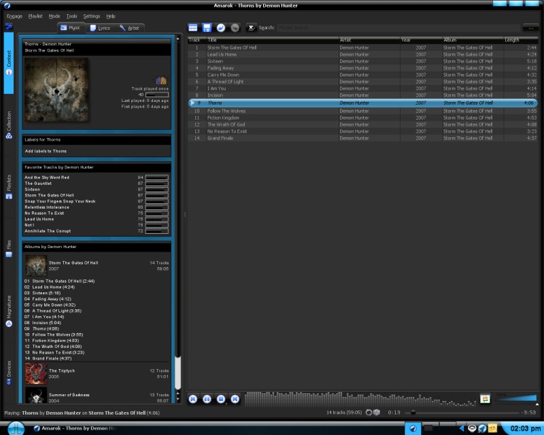Click the analyzer visualization bar
Image resolution: width=544 pixels, height=435 pixels.
point(360,399)
